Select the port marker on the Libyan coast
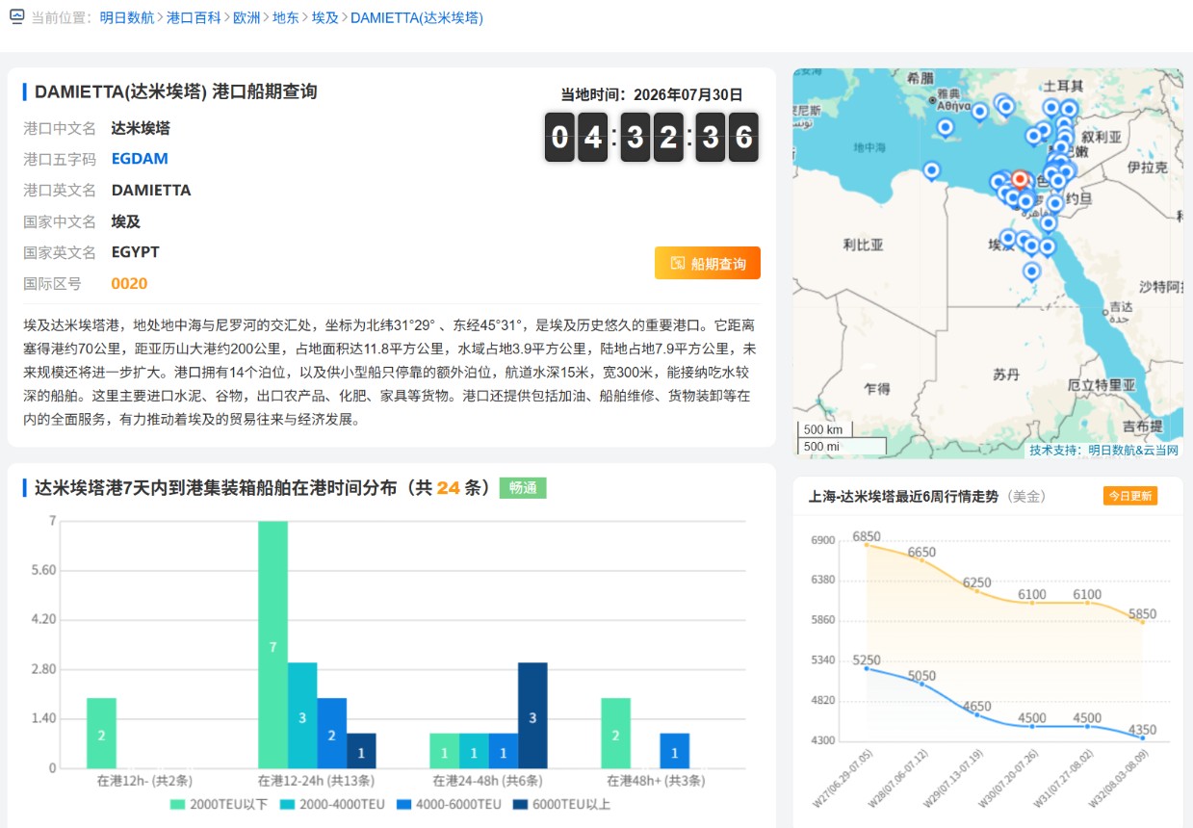Screen dimensions: 1193x828 (x=931, y=170)
